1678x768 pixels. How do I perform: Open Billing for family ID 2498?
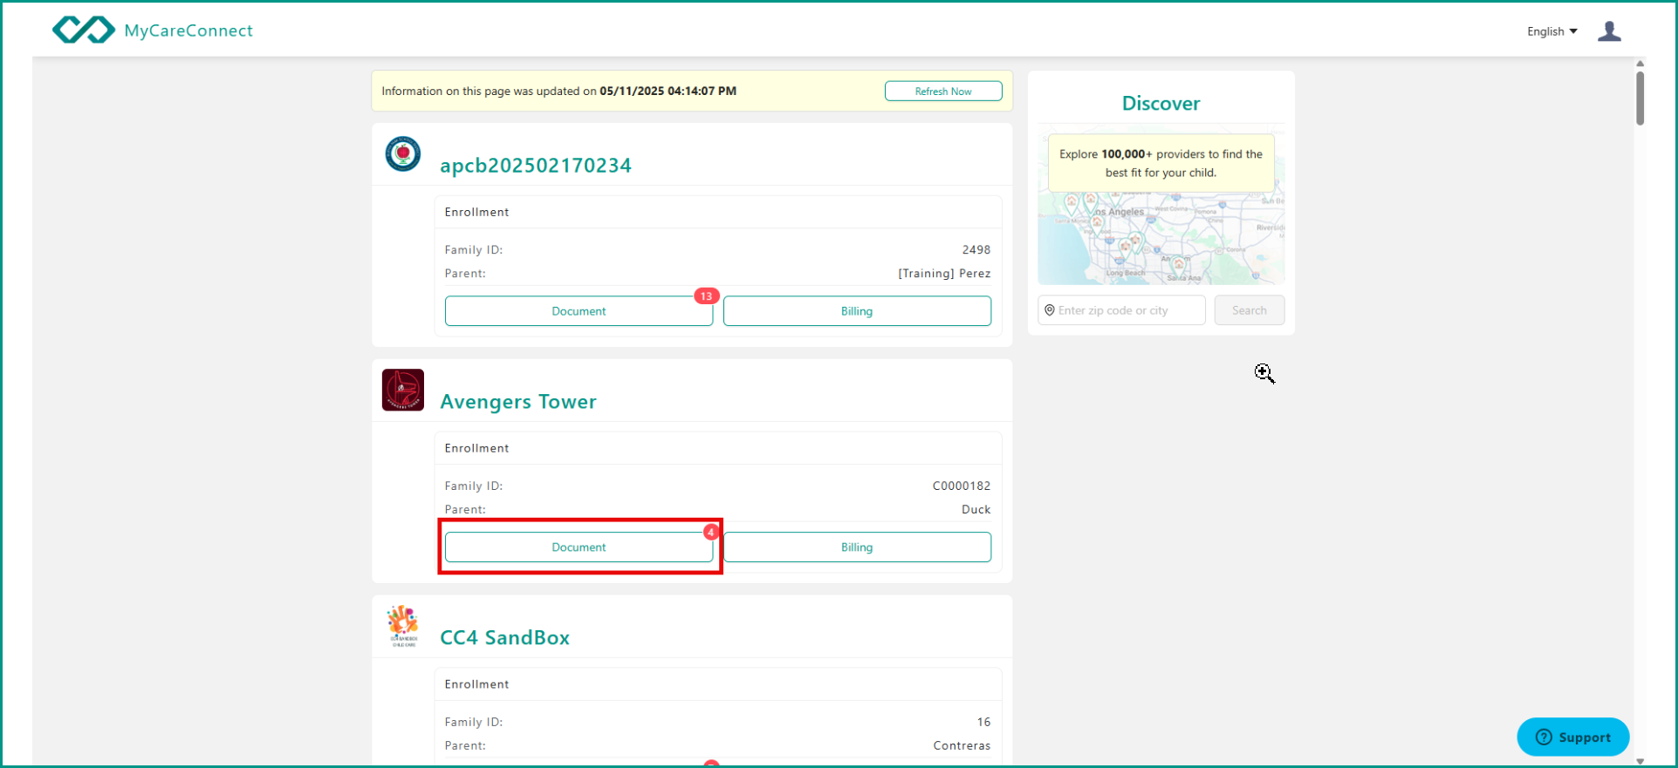[x=857, y=311]
